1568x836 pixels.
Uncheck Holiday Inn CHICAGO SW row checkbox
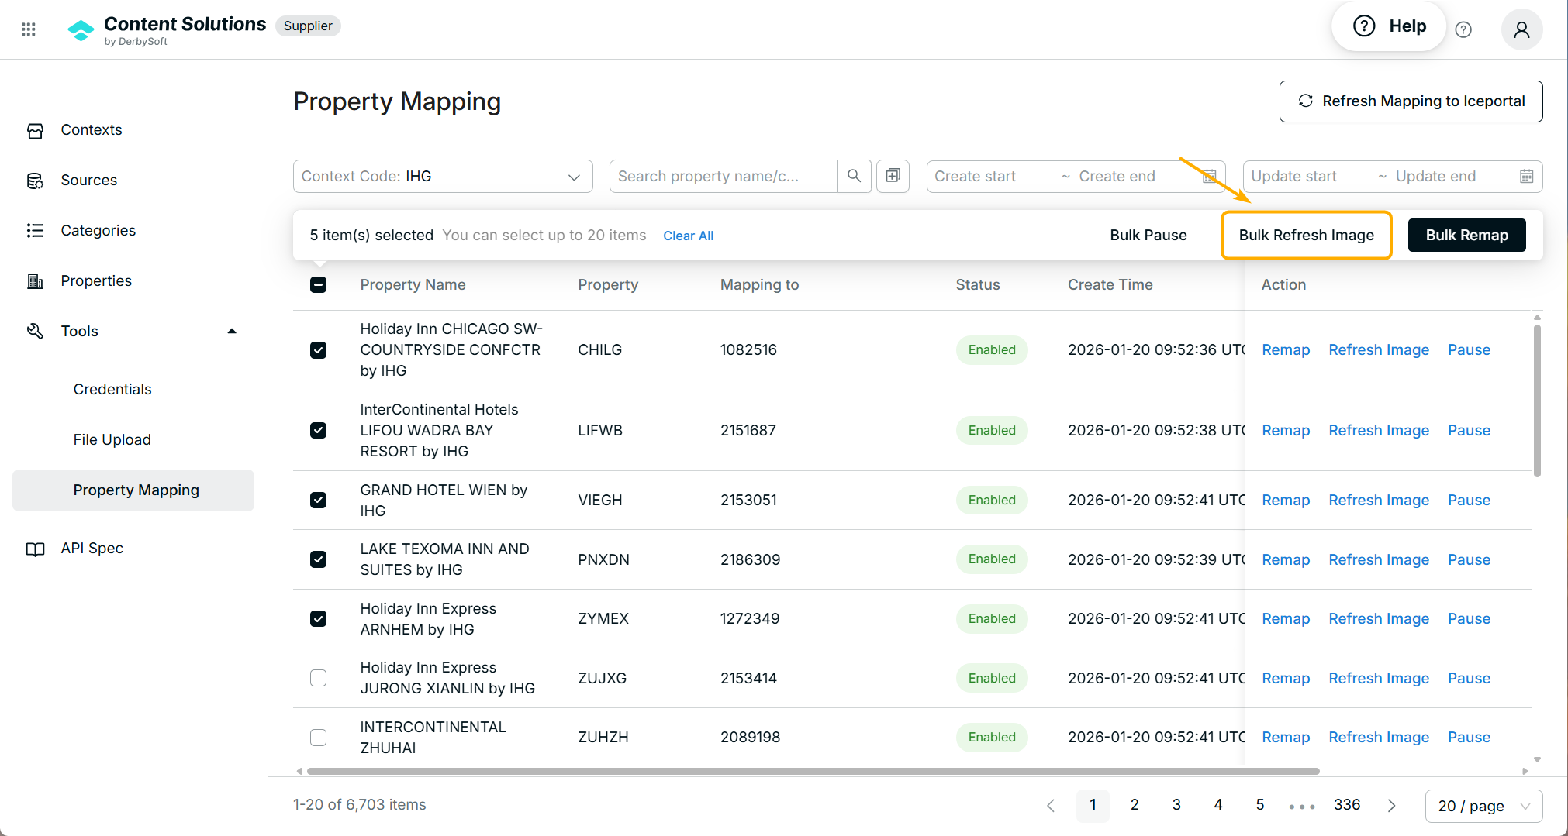tap(318, 350)
